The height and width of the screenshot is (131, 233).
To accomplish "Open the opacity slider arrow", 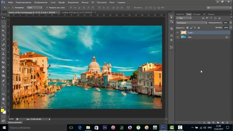I will (x=230, y=23).
